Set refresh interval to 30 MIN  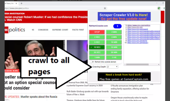coord(114,52)
